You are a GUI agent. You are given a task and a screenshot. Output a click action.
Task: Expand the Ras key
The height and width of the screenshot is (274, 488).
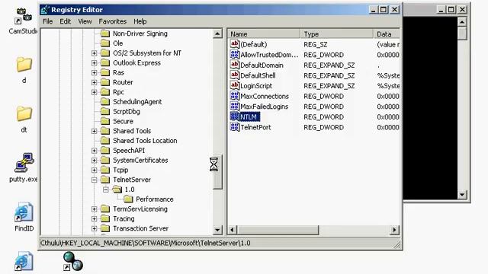pyautogui.click(x=94, y=73)
